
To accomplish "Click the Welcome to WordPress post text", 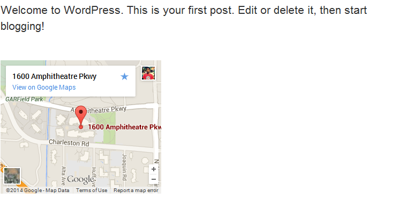I will point(184,18).
